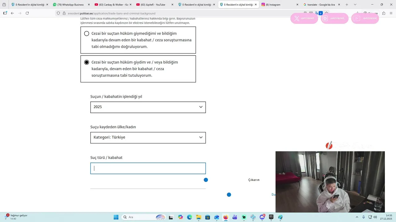396x222 pixels.
Task: Open the offence year dropdown showing 2025
Action: click(x=148, y=107)
